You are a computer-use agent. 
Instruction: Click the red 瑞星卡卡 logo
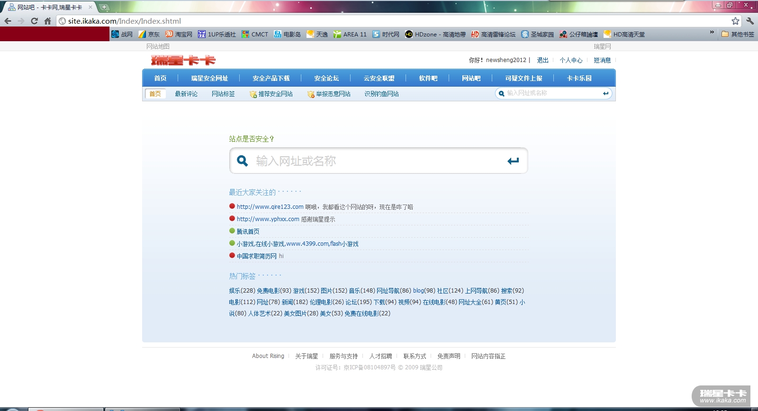tap(183, 60)
